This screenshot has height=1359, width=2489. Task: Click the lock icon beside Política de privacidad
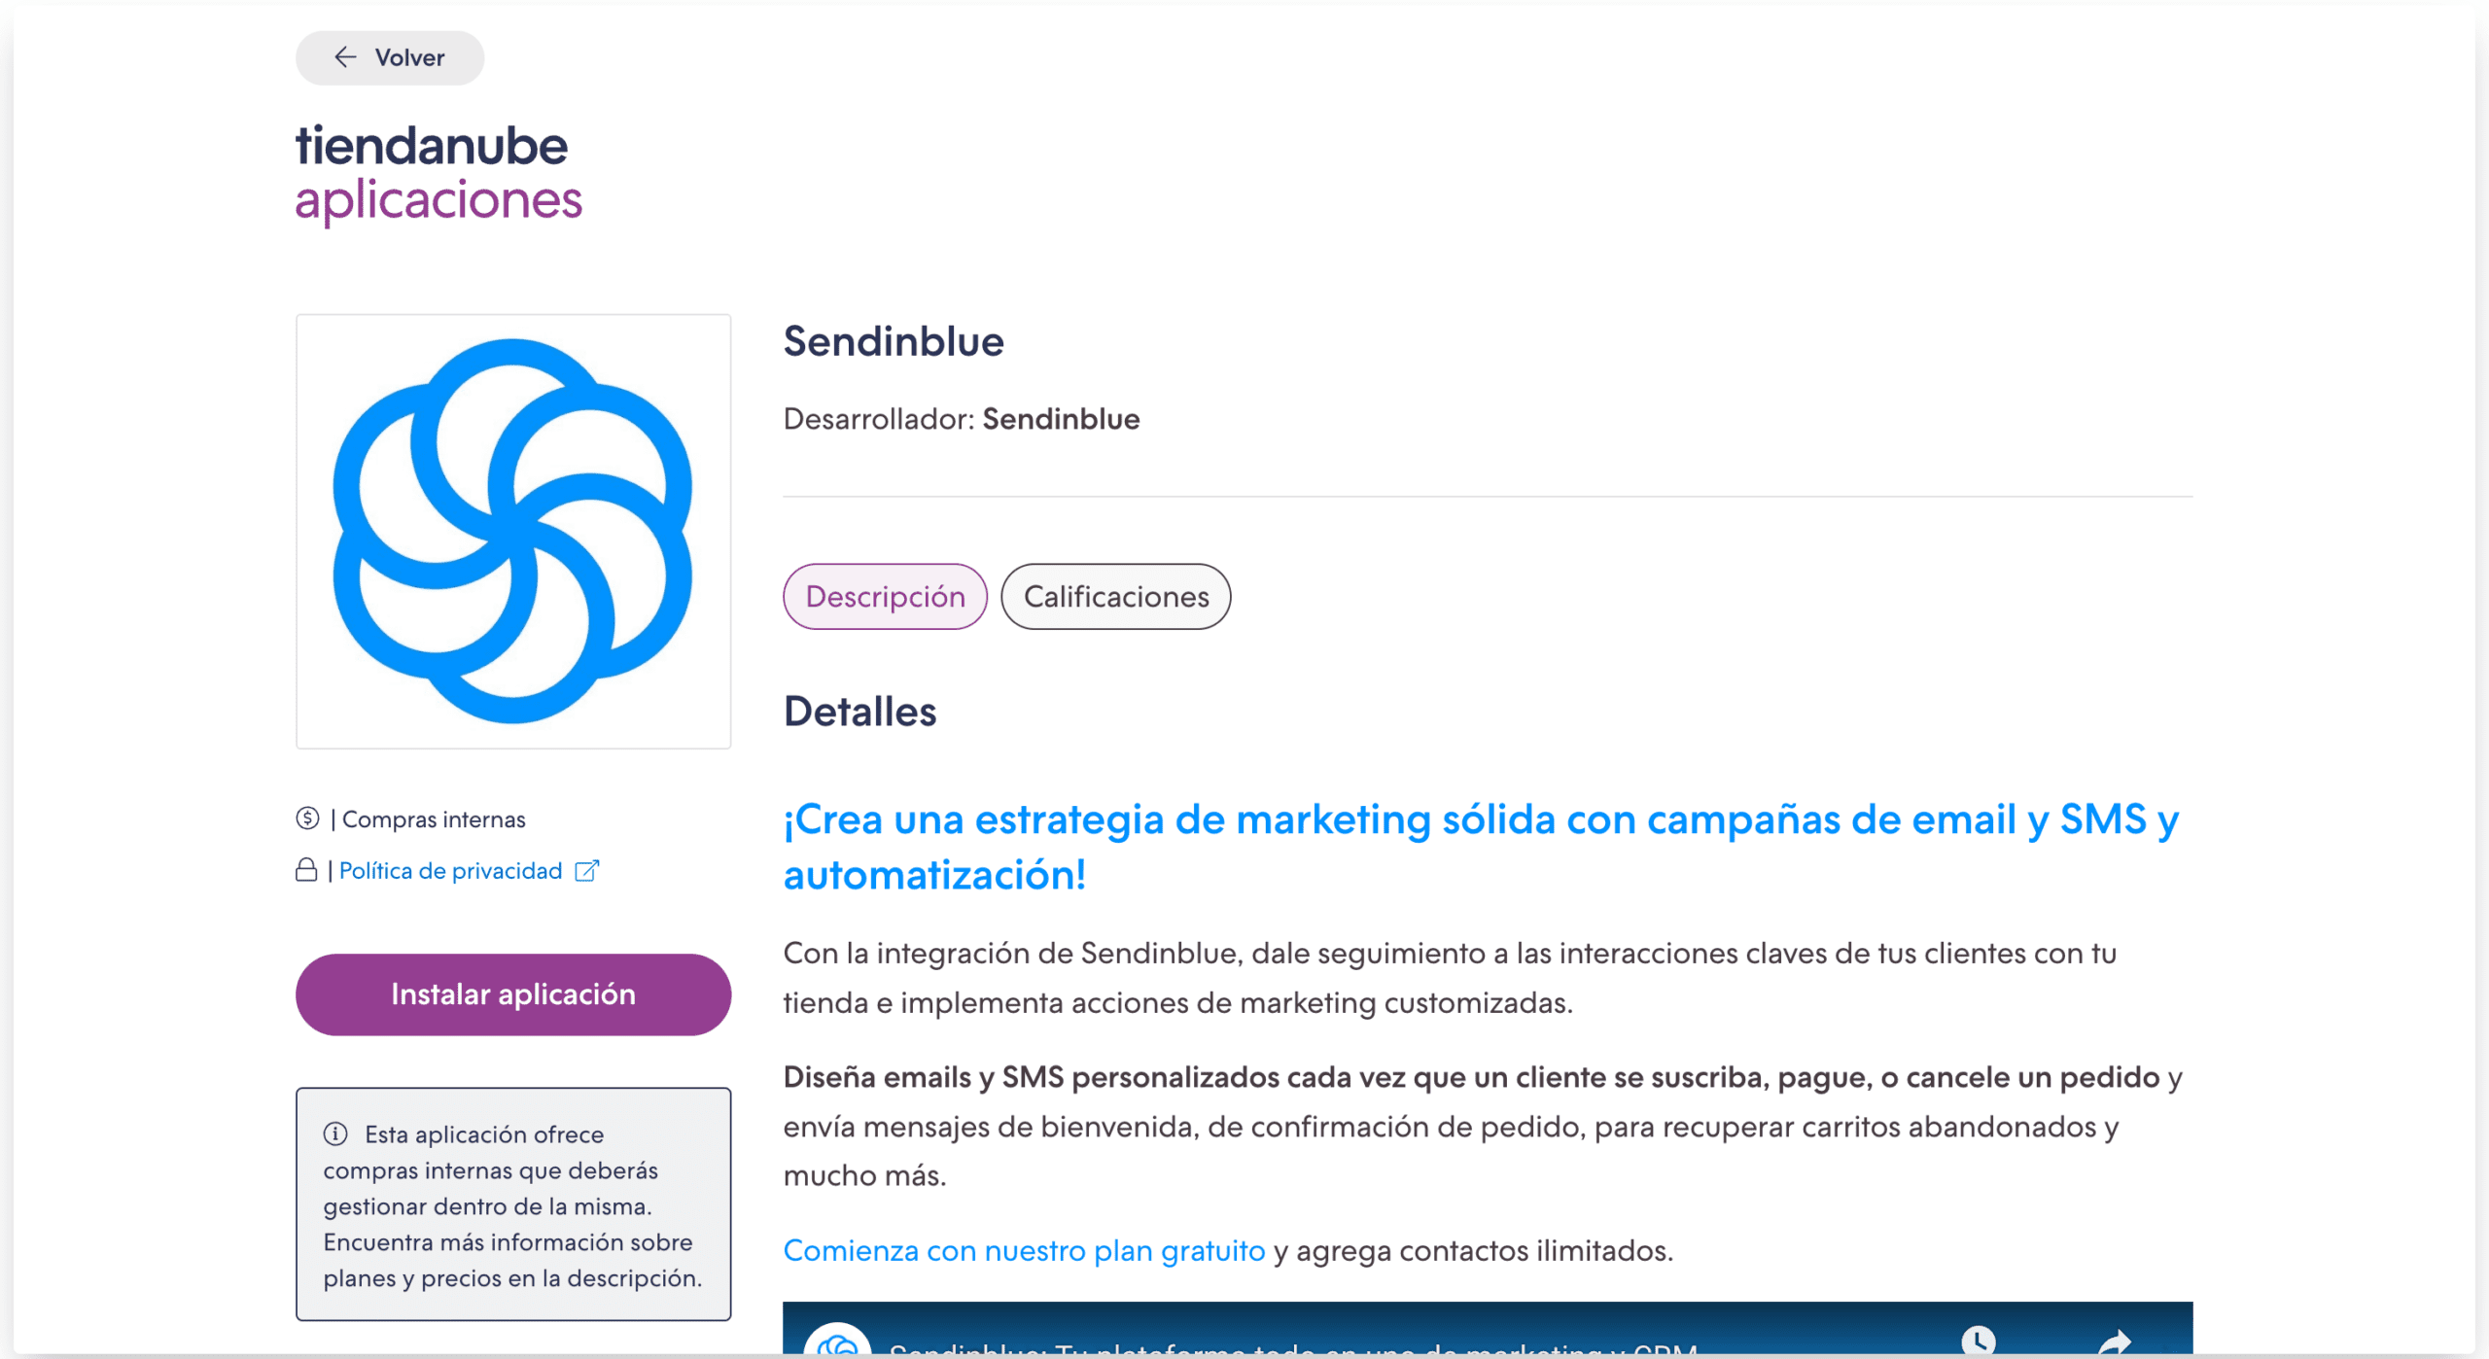(x=306, y=870)
